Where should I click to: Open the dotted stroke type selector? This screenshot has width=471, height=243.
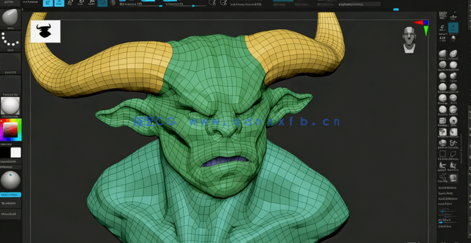10,41
